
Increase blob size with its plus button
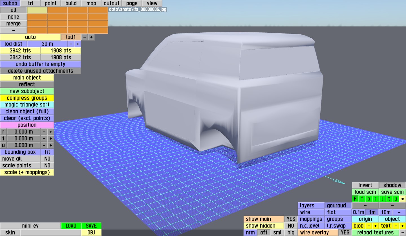point(376,226)
